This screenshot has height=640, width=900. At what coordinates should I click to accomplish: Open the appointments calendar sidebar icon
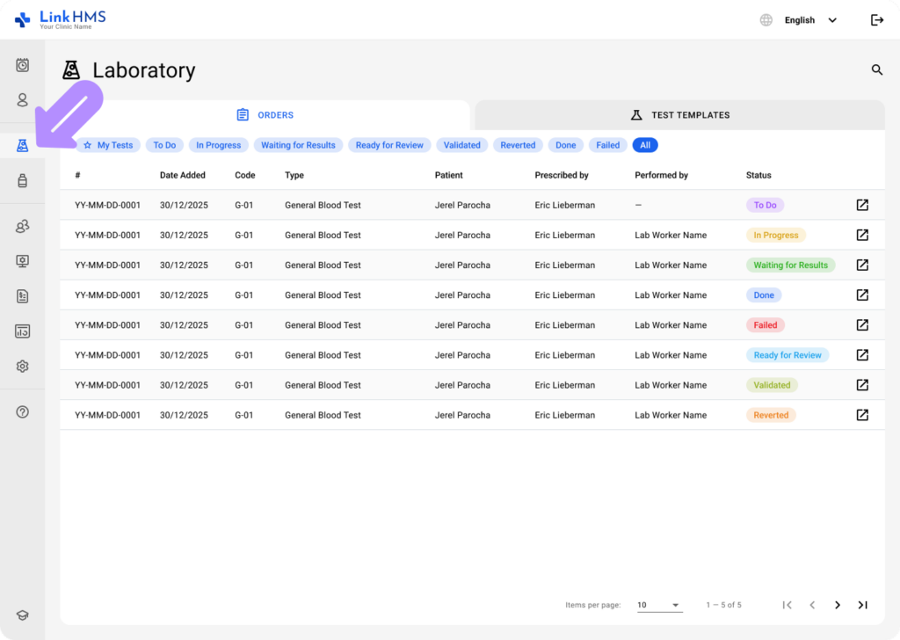point(23,65)
